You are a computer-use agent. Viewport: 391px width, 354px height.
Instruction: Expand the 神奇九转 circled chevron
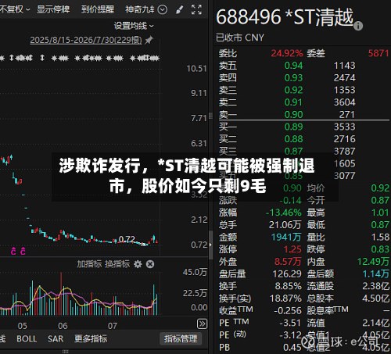163,9
